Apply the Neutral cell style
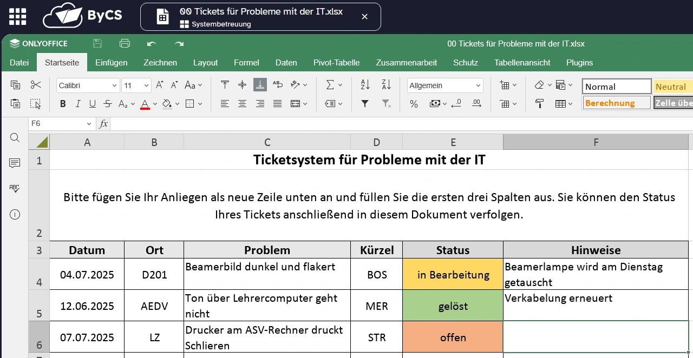693x358 pixels. 672,87
